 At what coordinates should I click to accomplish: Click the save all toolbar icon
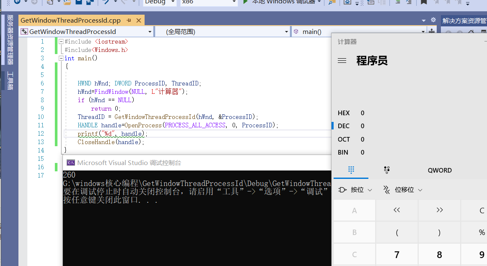90,2
